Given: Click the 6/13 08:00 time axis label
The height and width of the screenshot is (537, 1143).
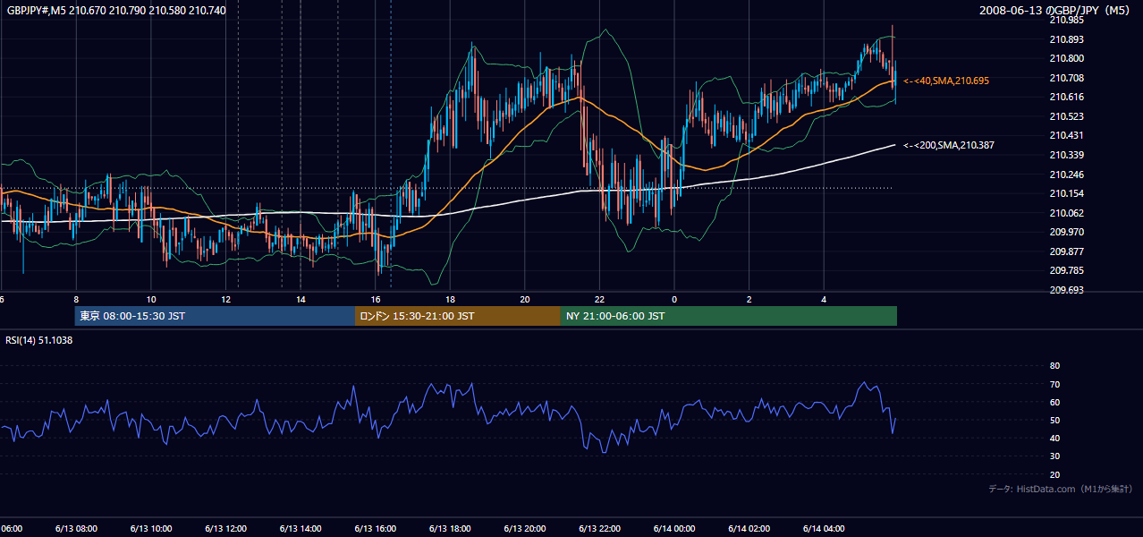Looking at the screenshot, I should 75,528.
